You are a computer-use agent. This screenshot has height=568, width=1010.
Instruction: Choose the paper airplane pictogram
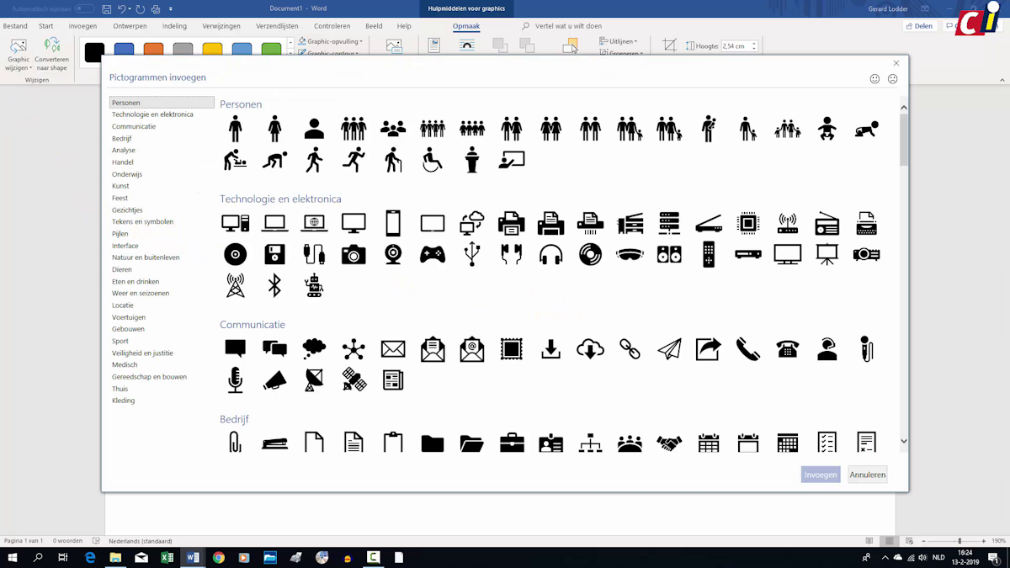[x=669, y=348]
